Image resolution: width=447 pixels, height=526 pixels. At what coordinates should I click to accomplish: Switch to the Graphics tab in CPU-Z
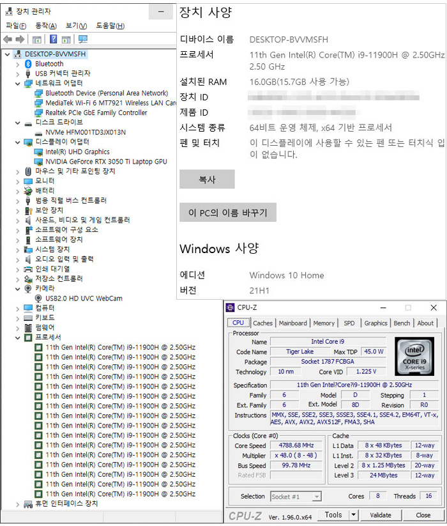(375, 323)
